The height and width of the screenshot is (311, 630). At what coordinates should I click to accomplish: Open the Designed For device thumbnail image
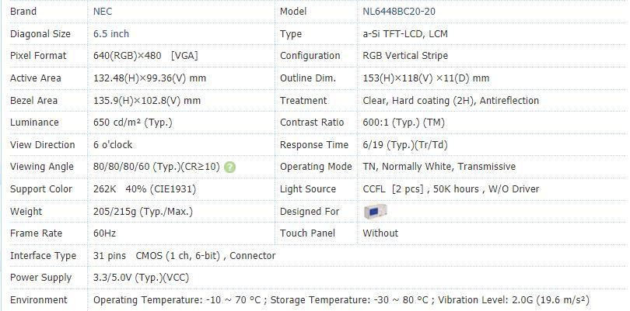[375, 211]
